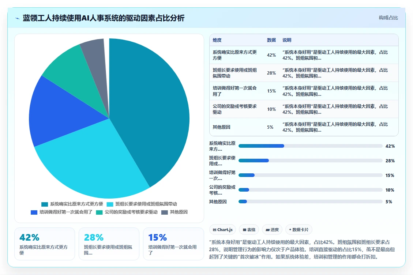
Task: Open the 28% stat card
Action: click(109, 244)
